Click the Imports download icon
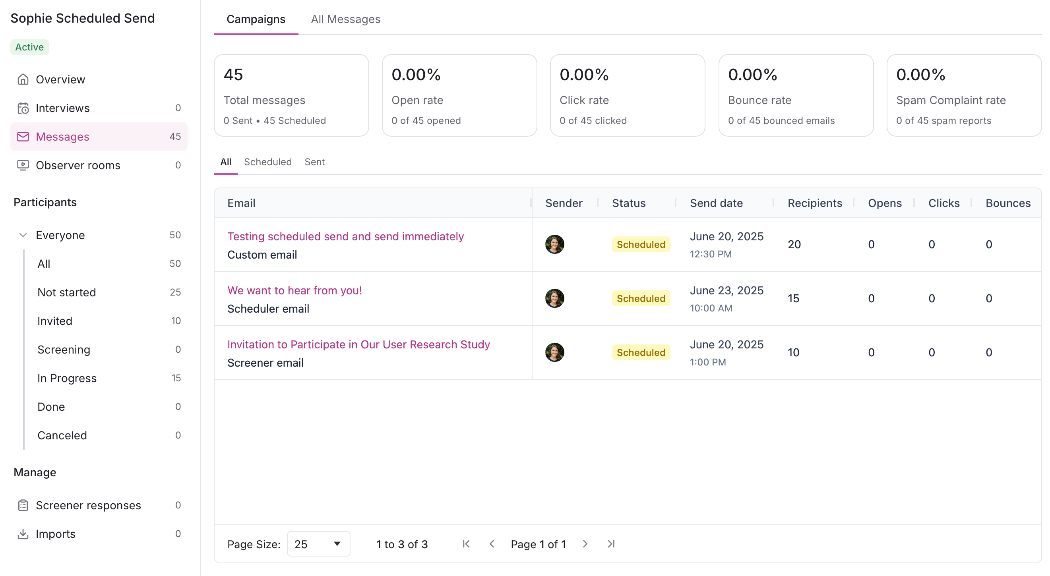This screenshot has width=1050, height=576. point(23,533)
